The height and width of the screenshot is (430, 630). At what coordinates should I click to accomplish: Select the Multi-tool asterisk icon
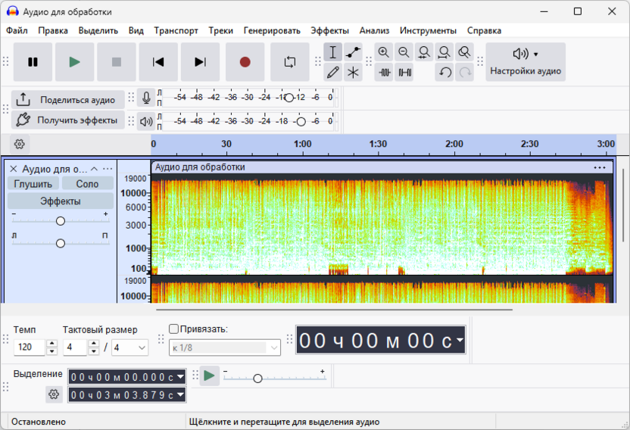pos(353,73)
